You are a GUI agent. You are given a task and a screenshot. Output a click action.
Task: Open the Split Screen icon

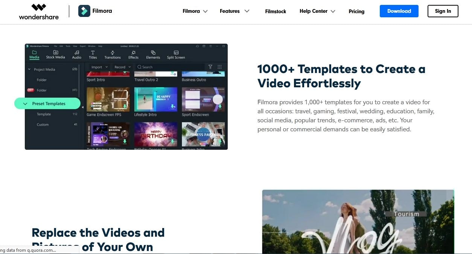[176, 53]
